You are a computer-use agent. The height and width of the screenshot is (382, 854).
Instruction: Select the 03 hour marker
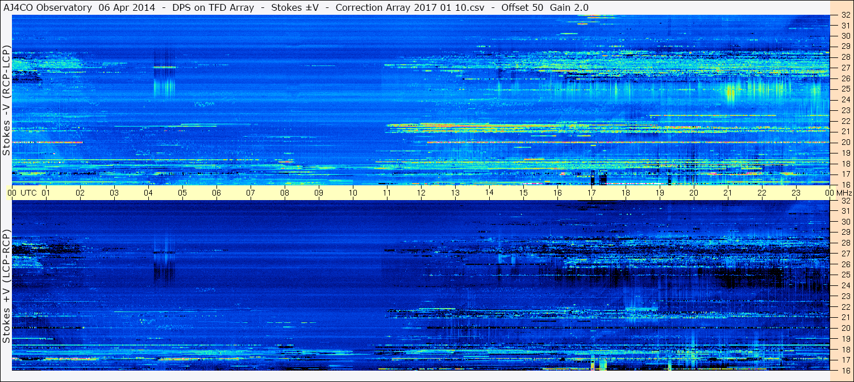point(114,193)
